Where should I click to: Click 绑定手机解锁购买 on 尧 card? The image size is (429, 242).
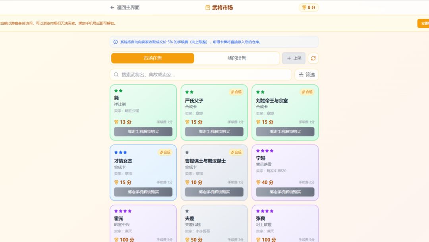(x=143, y=132)
